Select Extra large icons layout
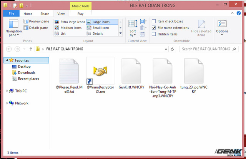 70,22
